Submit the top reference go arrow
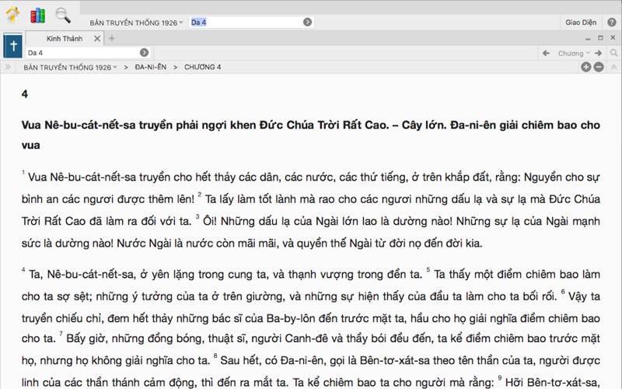The image size is (622, 389). 307,23
